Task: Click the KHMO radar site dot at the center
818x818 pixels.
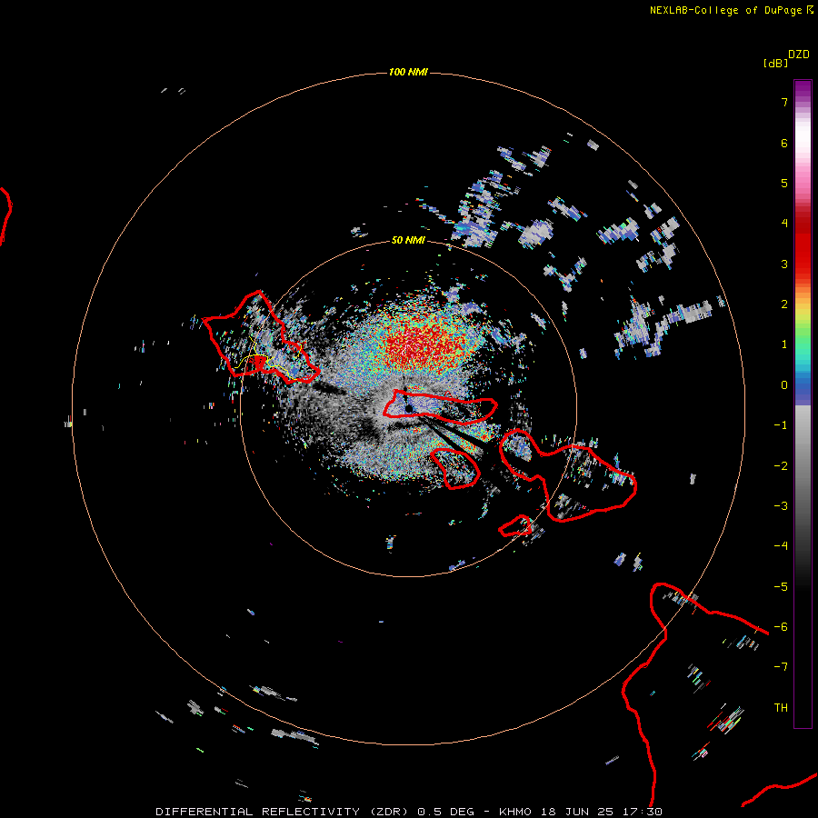Action: tap(409, 408)
